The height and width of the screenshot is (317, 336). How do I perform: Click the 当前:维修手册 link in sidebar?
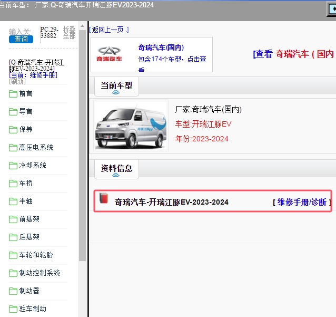point(33,75)
